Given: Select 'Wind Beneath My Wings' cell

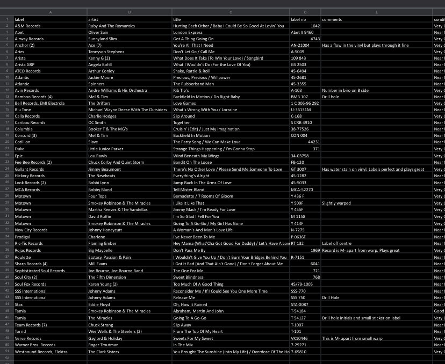Looking at the screenshot, I should pyautogui.click(x=231, y=156).
